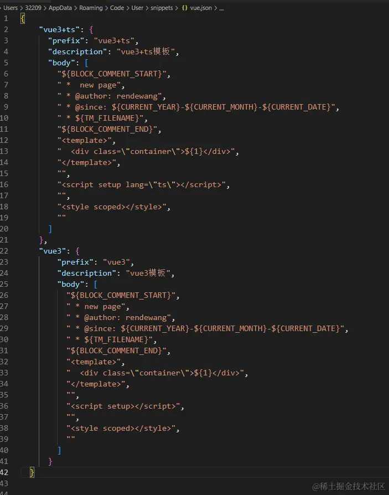
Task: Click "${BLOCK_COMMENT_START}" on line 6
Action: (x=112, y=74)
